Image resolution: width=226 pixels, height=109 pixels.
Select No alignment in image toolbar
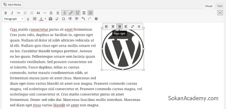pos(126,27)
